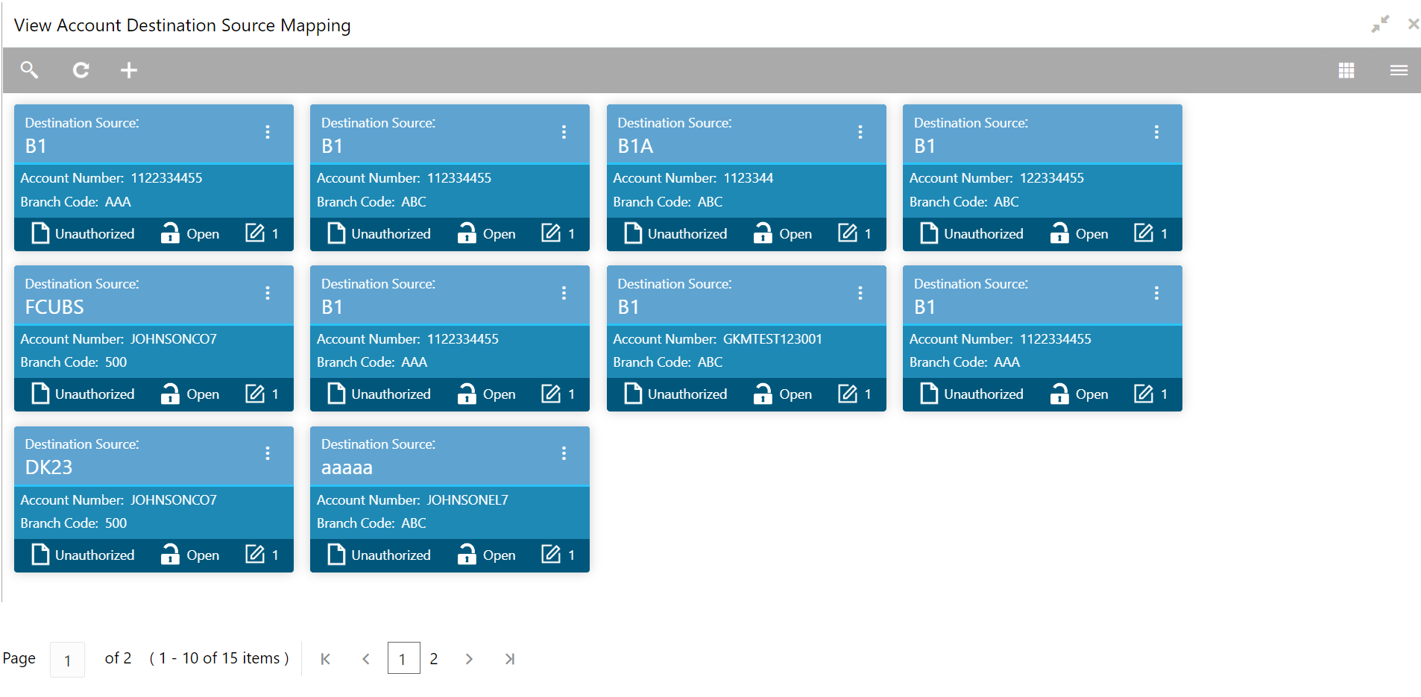Go to the first page using the pagination arrow
Viewport: 1421px width, 697px height.
coord(325,659)
